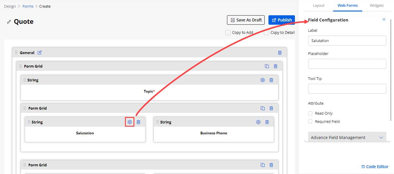Mark the field as Required Field

[x=310, y=122]
